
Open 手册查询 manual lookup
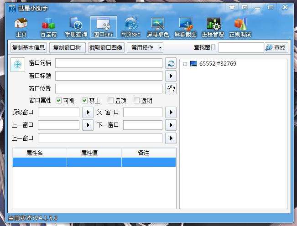tap(76, 27)
